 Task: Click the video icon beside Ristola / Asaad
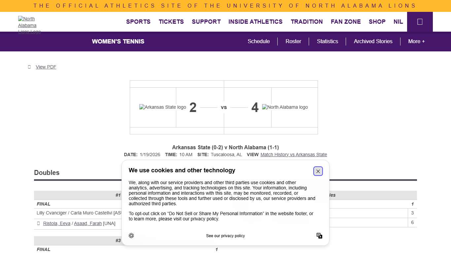click(39, 223)
